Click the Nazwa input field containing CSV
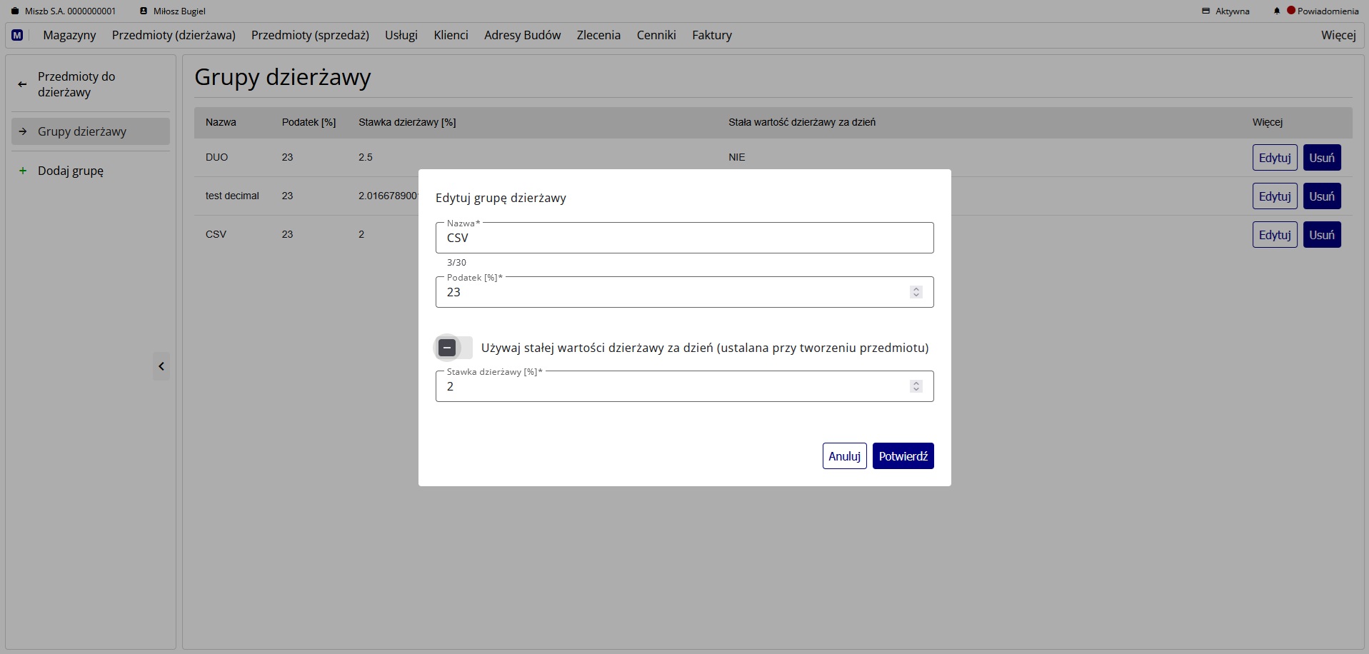Image resolution: width=1369 pixels, height=654 pixels. 683,238
